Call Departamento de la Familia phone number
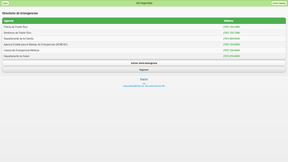This screenshot has height=162, width=288. tap(231, 39)
